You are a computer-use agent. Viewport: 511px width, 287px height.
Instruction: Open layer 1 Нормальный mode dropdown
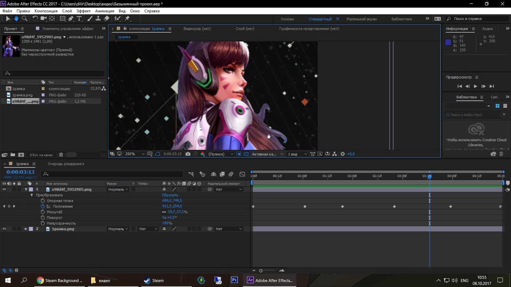(x=118, y=189)
